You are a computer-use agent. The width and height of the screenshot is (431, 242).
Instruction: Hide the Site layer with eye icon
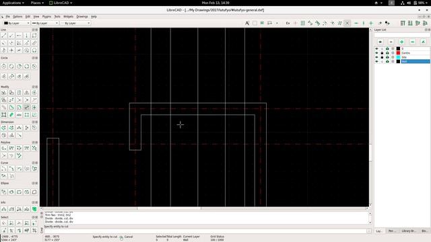click(x=376, y=57)
